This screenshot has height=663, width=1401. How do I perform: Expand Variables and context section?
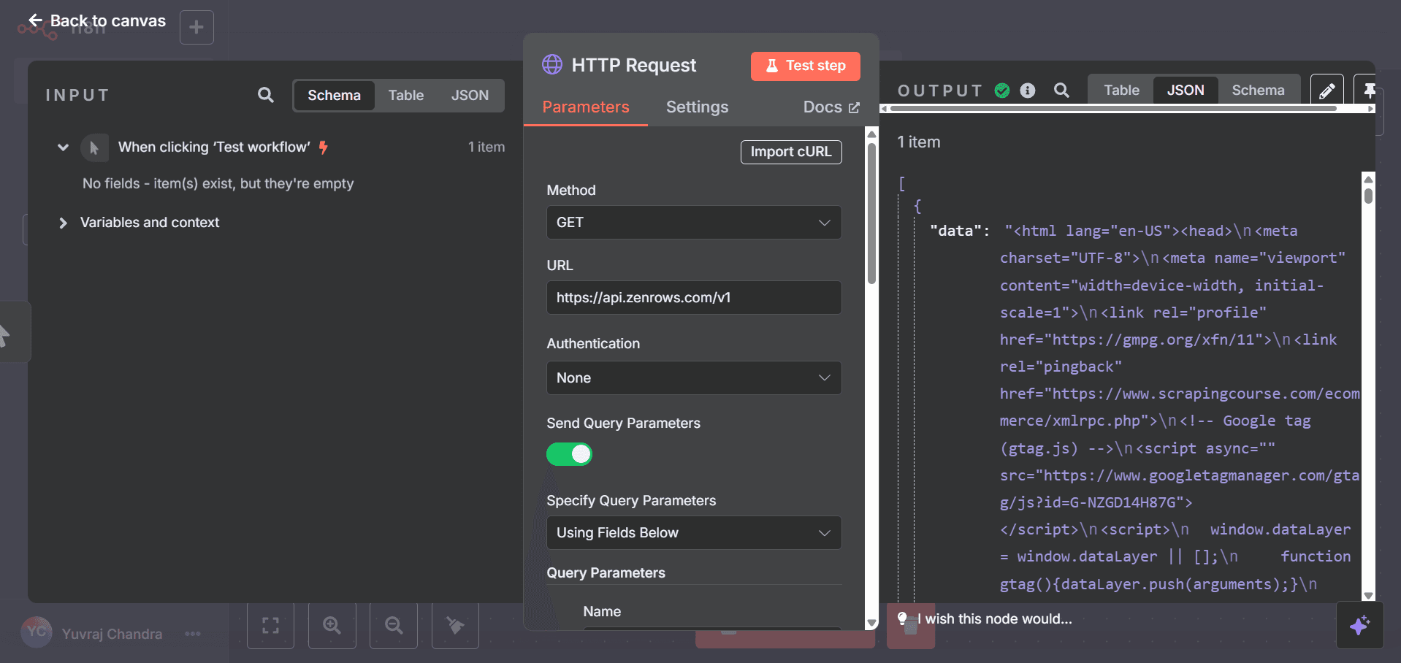click(63, 223)
